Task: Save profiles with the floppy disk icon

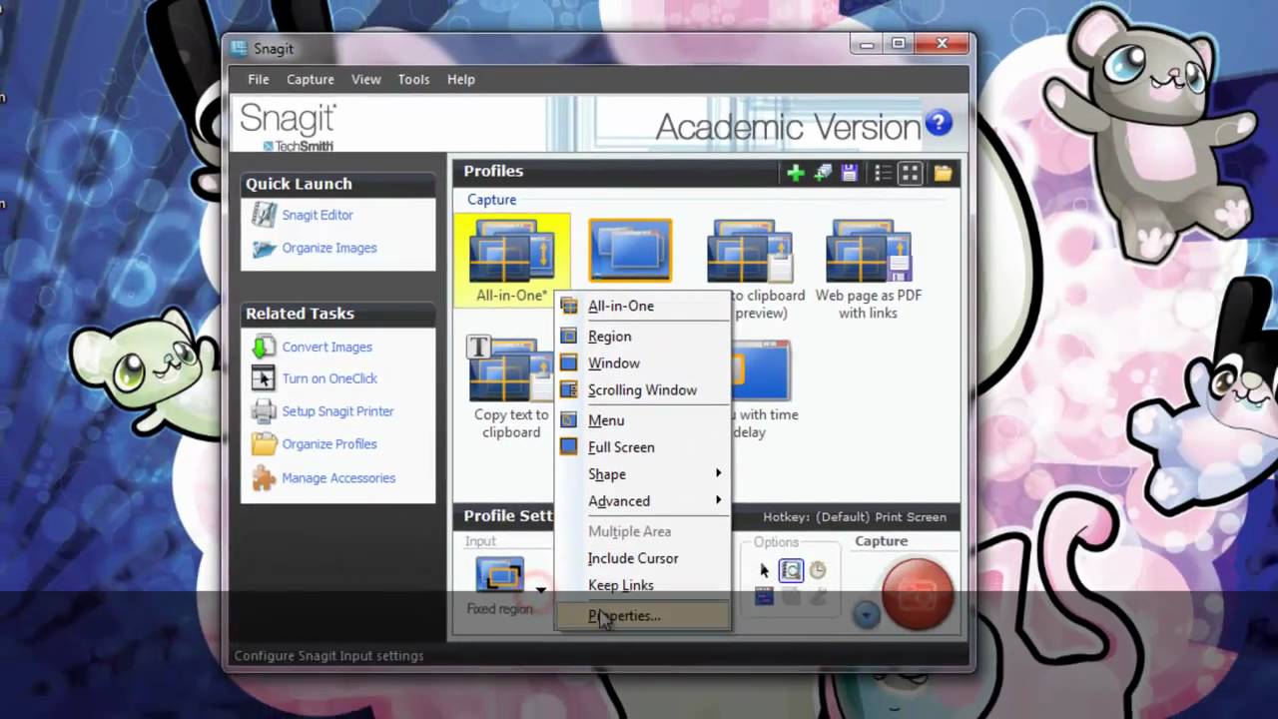Action: [850, 173]
